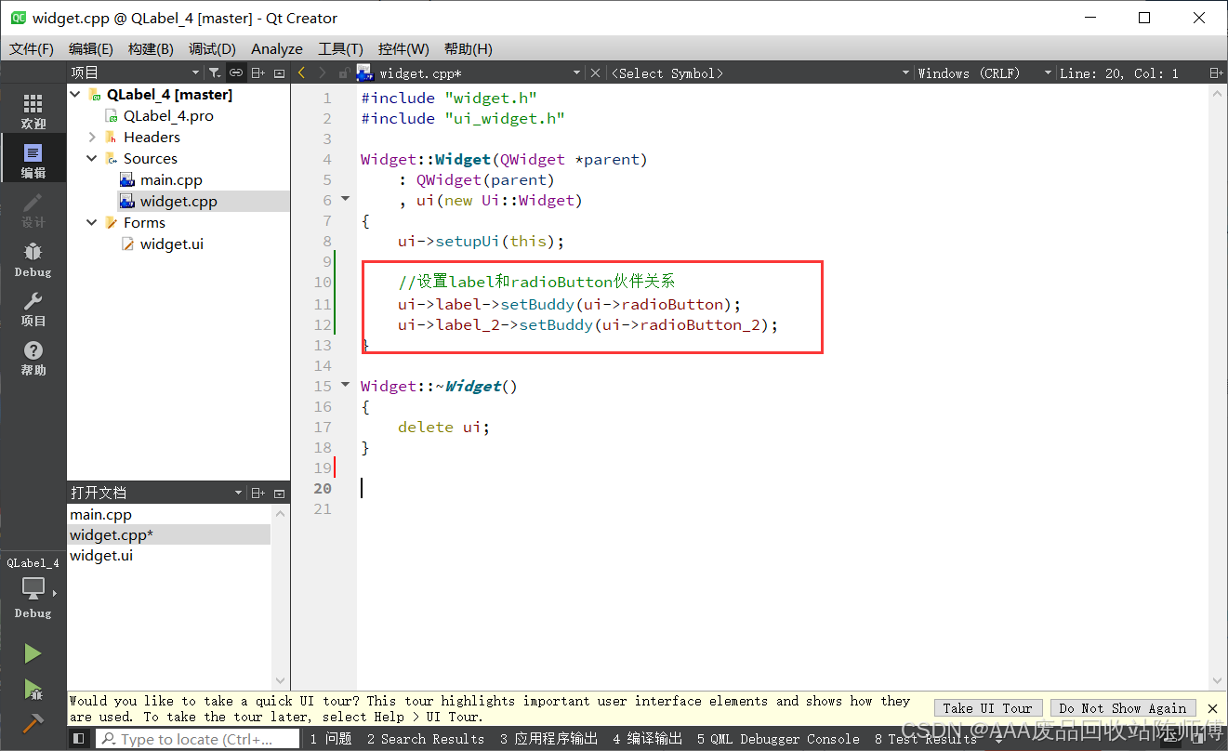Open the 编辑(E) menu
The image size is (1228, 751).
(91, 48)
